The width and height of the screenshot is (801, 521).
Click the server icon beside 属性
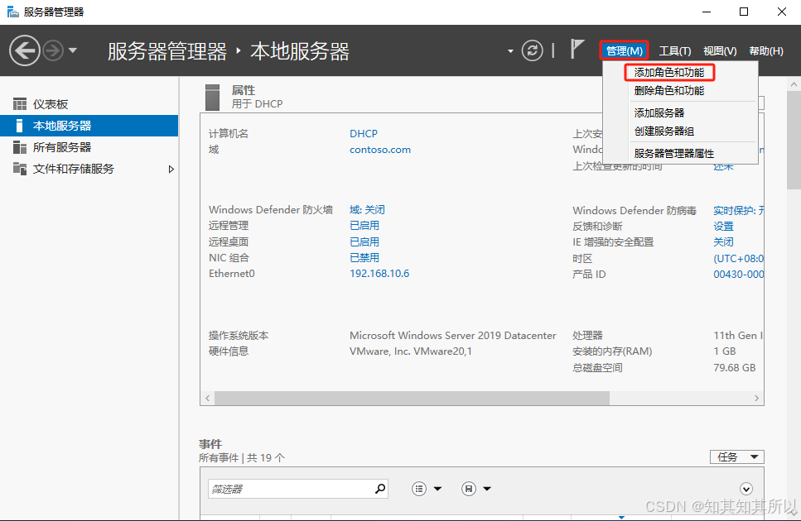point(212,98)
